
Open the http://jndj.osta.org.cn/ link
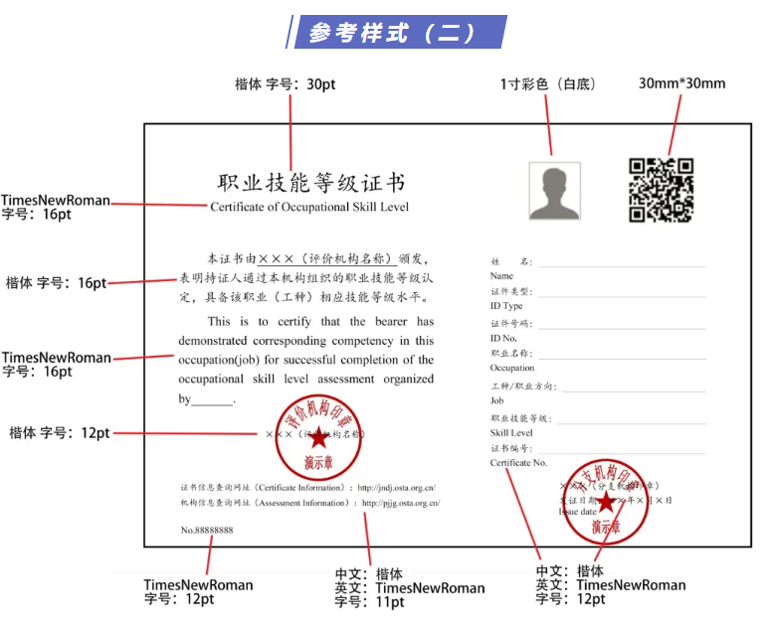(397, 488)
